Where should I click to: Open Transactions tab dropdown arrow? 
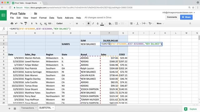click(x=36, y=108)
